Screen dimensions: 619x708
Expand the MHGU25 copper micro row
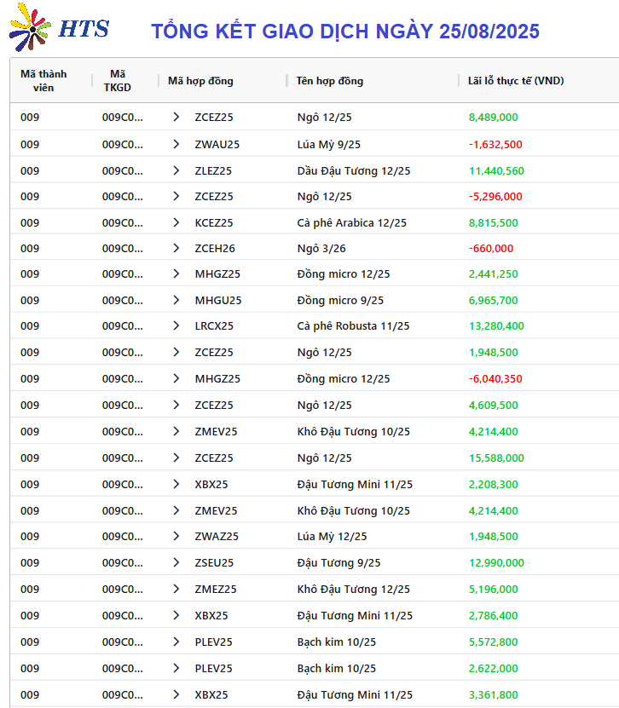point(176,300)
